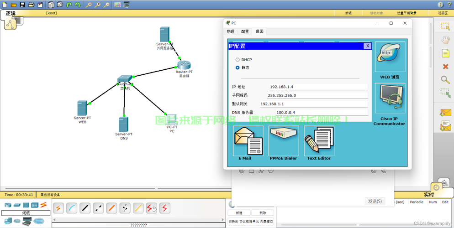Activate the Delete red X tool
454x228 pixels.
click(x=445, y=67)
